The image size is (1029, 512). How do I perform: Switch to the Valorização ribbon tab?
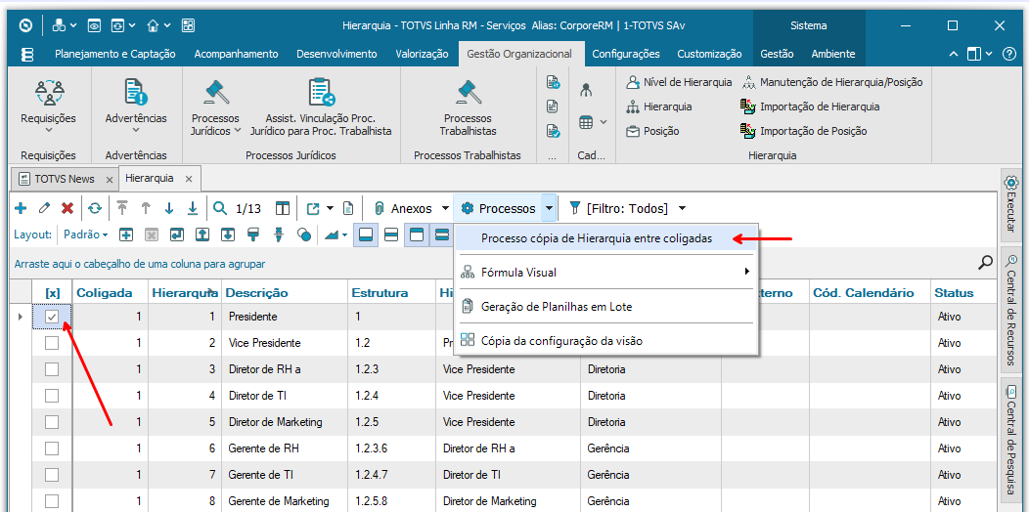coord(422,55)
